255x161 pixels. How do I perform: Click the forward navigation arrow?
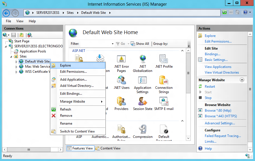coord(15,13)
